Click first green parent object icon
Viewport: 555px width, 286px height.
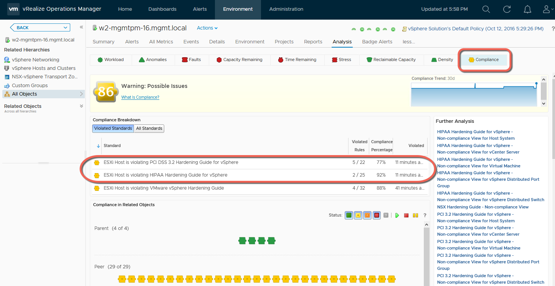242,241
